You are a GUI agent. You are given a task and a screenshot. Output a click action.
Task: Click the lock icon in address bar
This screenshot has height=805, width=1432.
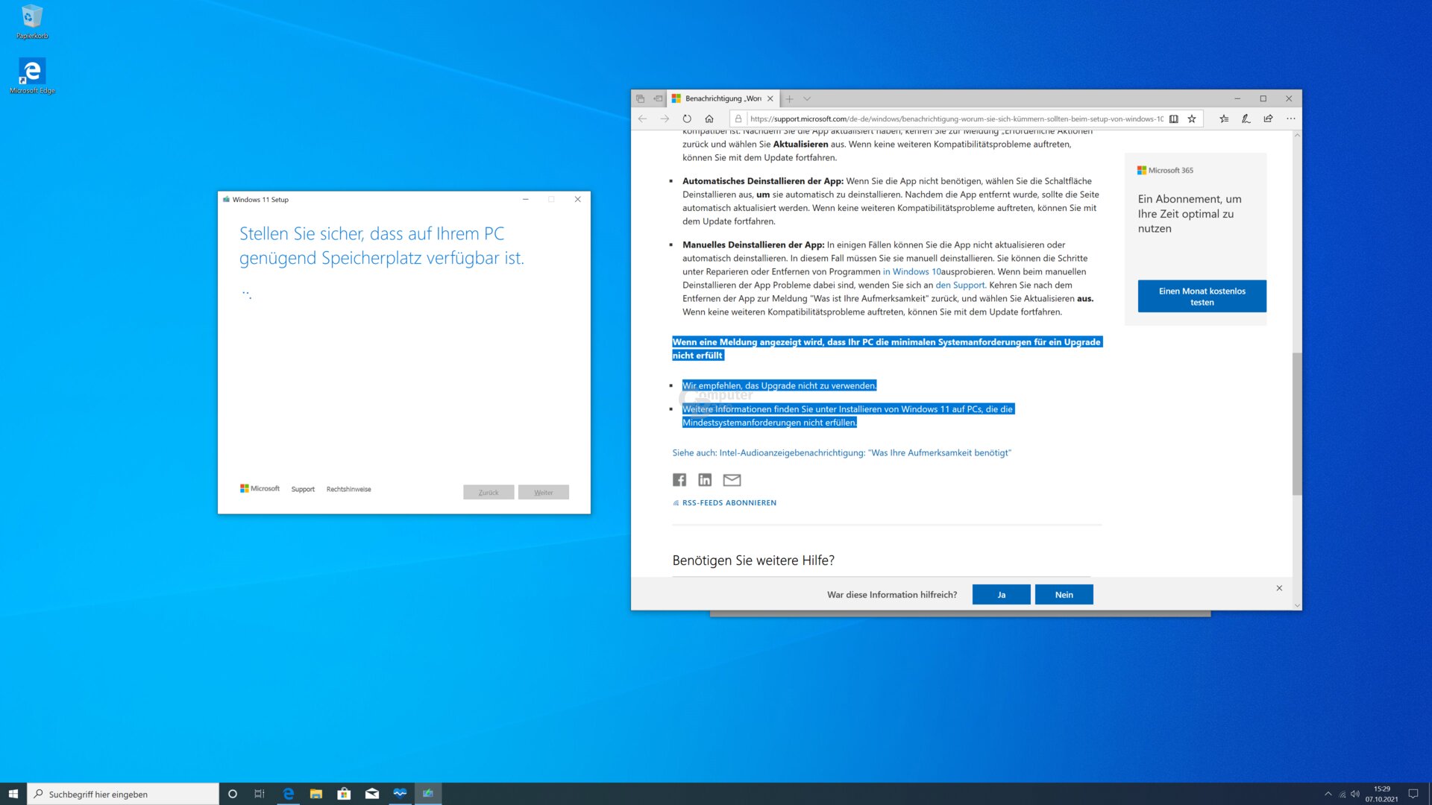[738, 119]
